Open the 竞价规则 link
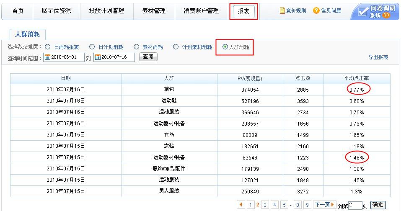Image resolution: width=401 pixels, height=211 pixels. point(296,11)
